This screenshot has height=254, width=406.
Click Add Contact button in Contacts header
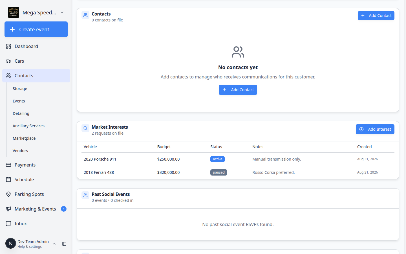pos(376,16)
